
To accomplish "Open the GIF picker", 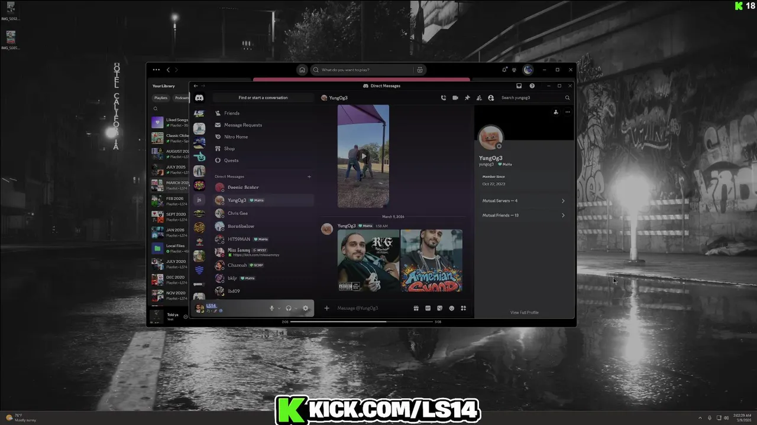I will coord(428,308).
